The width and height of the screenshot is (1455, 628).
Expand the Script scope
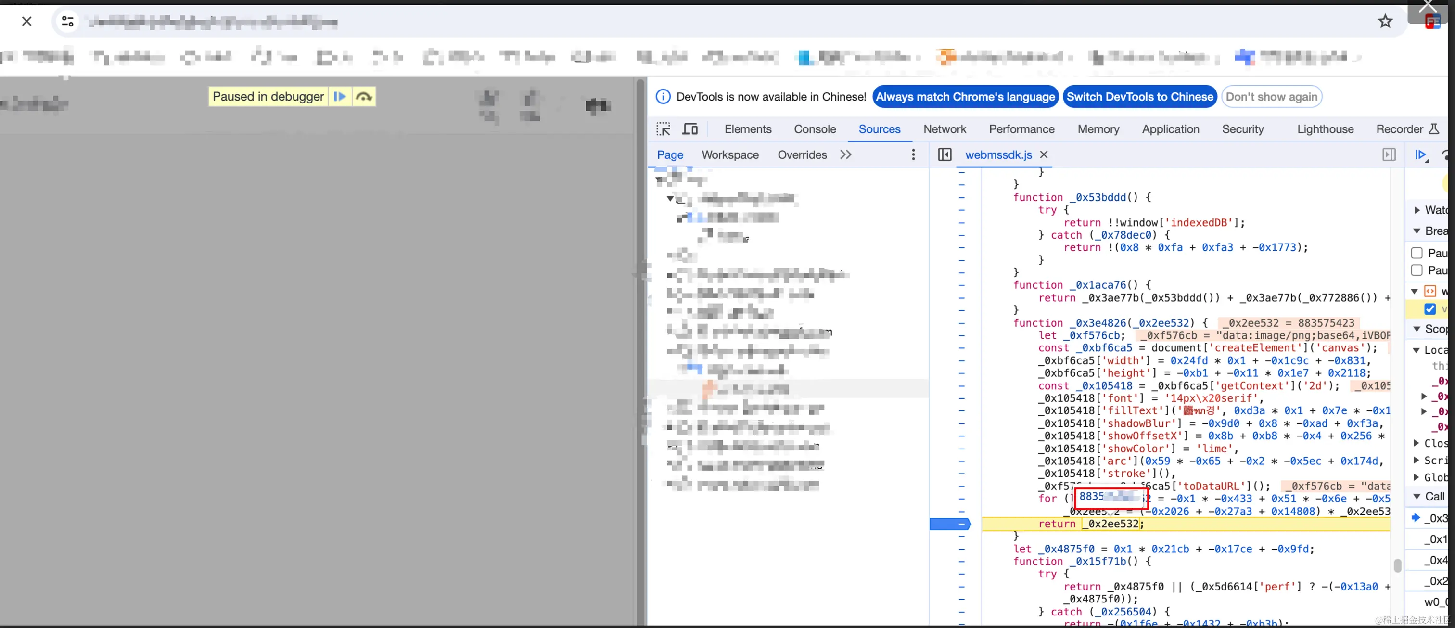click(1417, 460)
